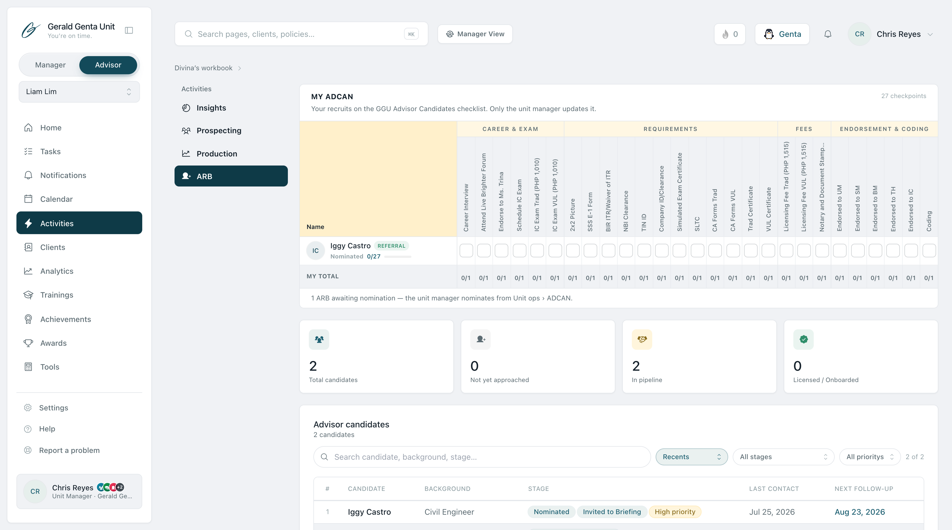Click Manager View button
Image resolution: width=952 pixels, height=530 pixels.
(x=475, y=34)
